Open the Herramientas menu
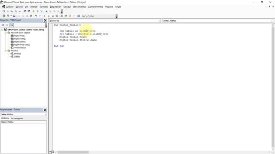The height and width of the screenshot is (154, 275). point(79,7)
